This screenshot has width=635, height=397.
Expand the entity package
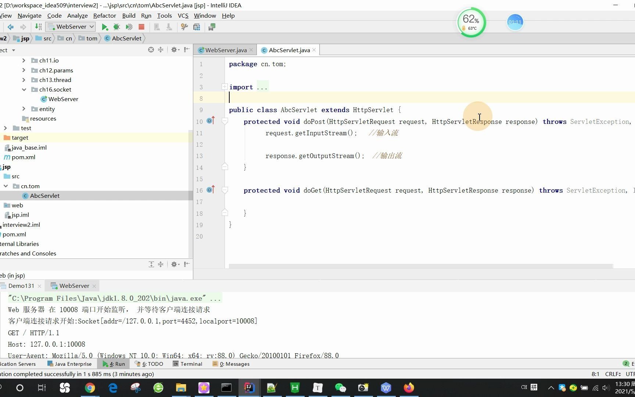[x=24, y=109]
